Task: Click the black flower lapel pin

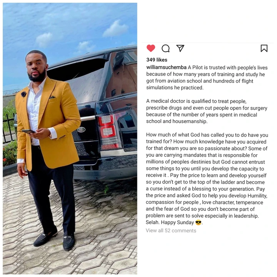Action: [24, 94]
